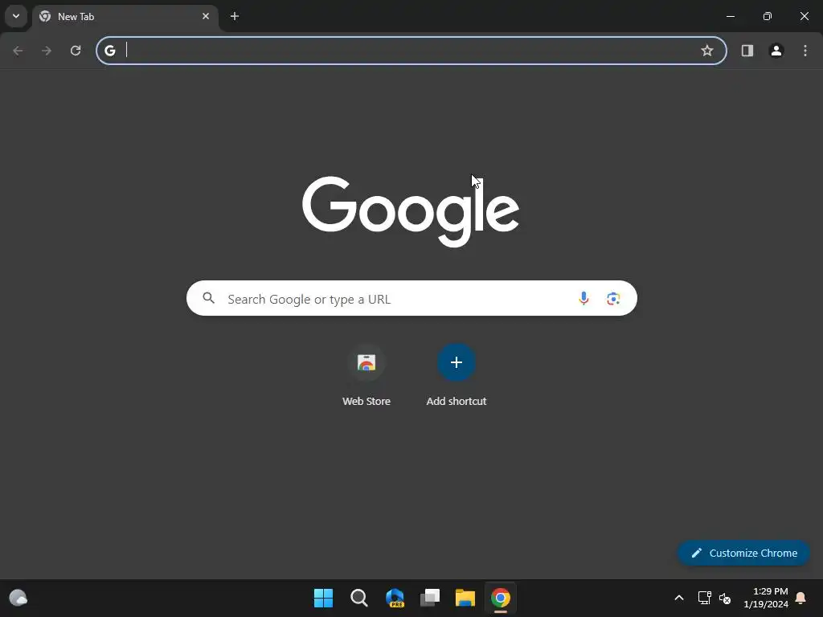Click the magnifier icon in the search box
Viewport: 823px width, 617px height.
click(x=208, y=298)
